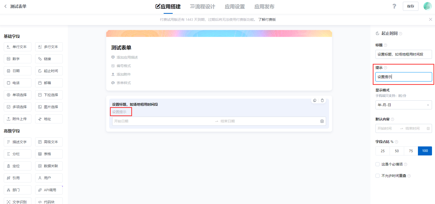
Task: Add the 代码块 field
Action: point(49,201)
